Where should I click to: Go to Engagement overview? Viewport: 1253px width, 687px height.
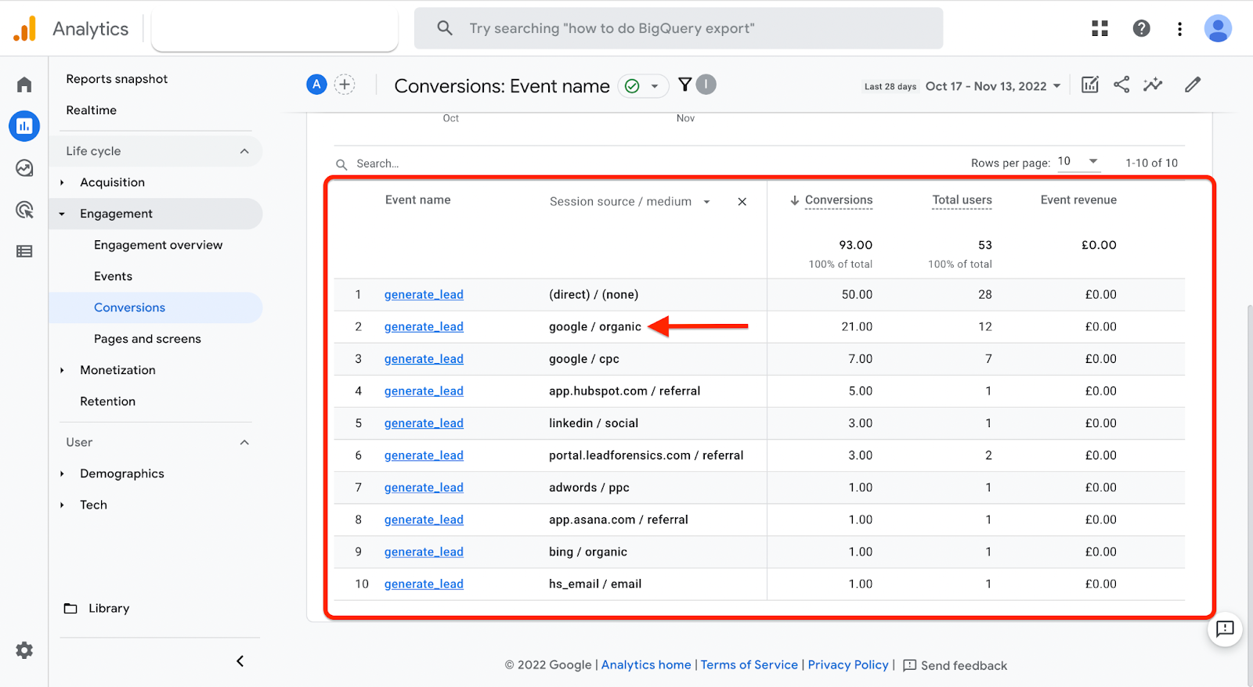[x=158, y=245]
